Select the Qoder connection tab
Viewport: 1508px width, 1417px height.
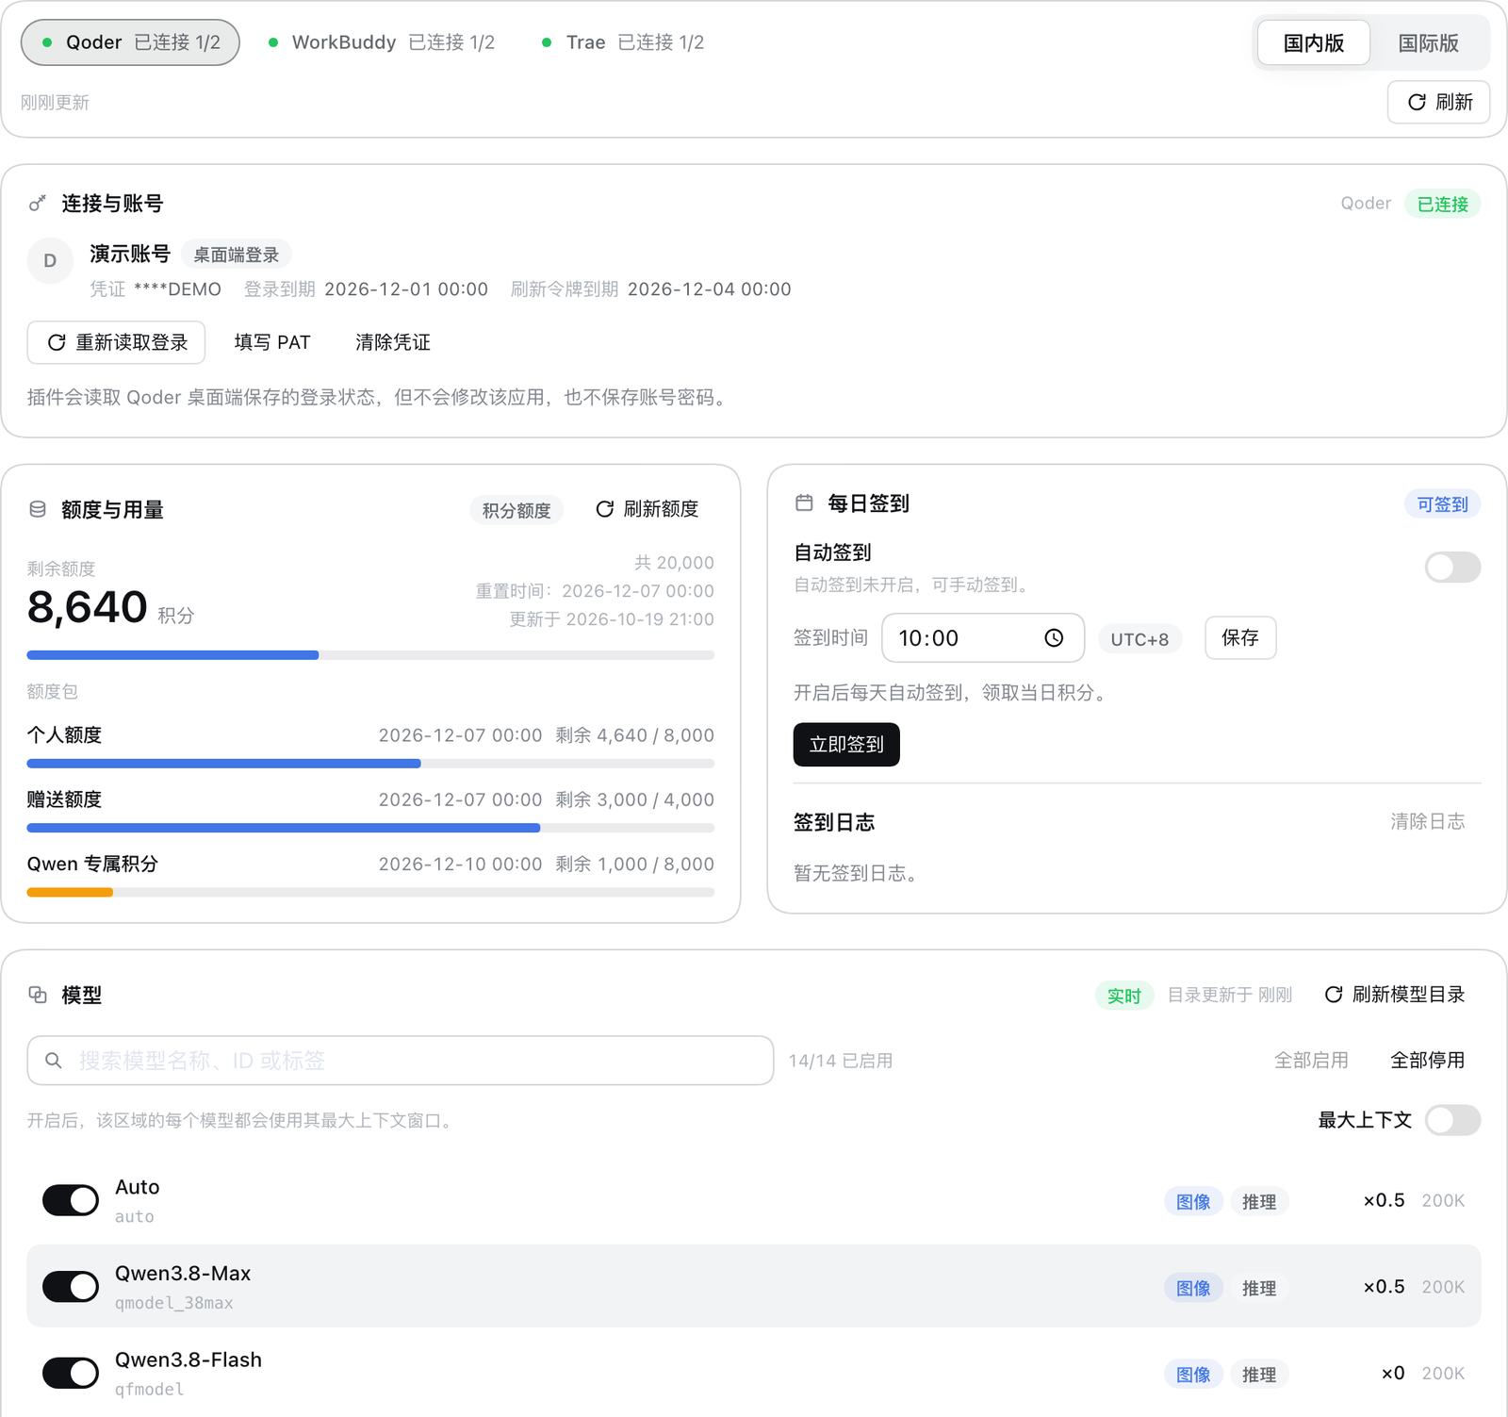(130, 42)
